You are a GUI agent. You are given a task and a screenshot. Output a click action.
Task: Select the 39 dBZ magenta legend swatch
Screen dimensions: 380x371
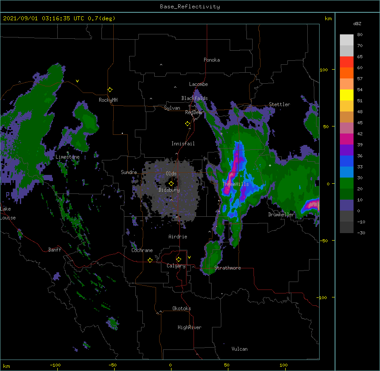[346, 139]
